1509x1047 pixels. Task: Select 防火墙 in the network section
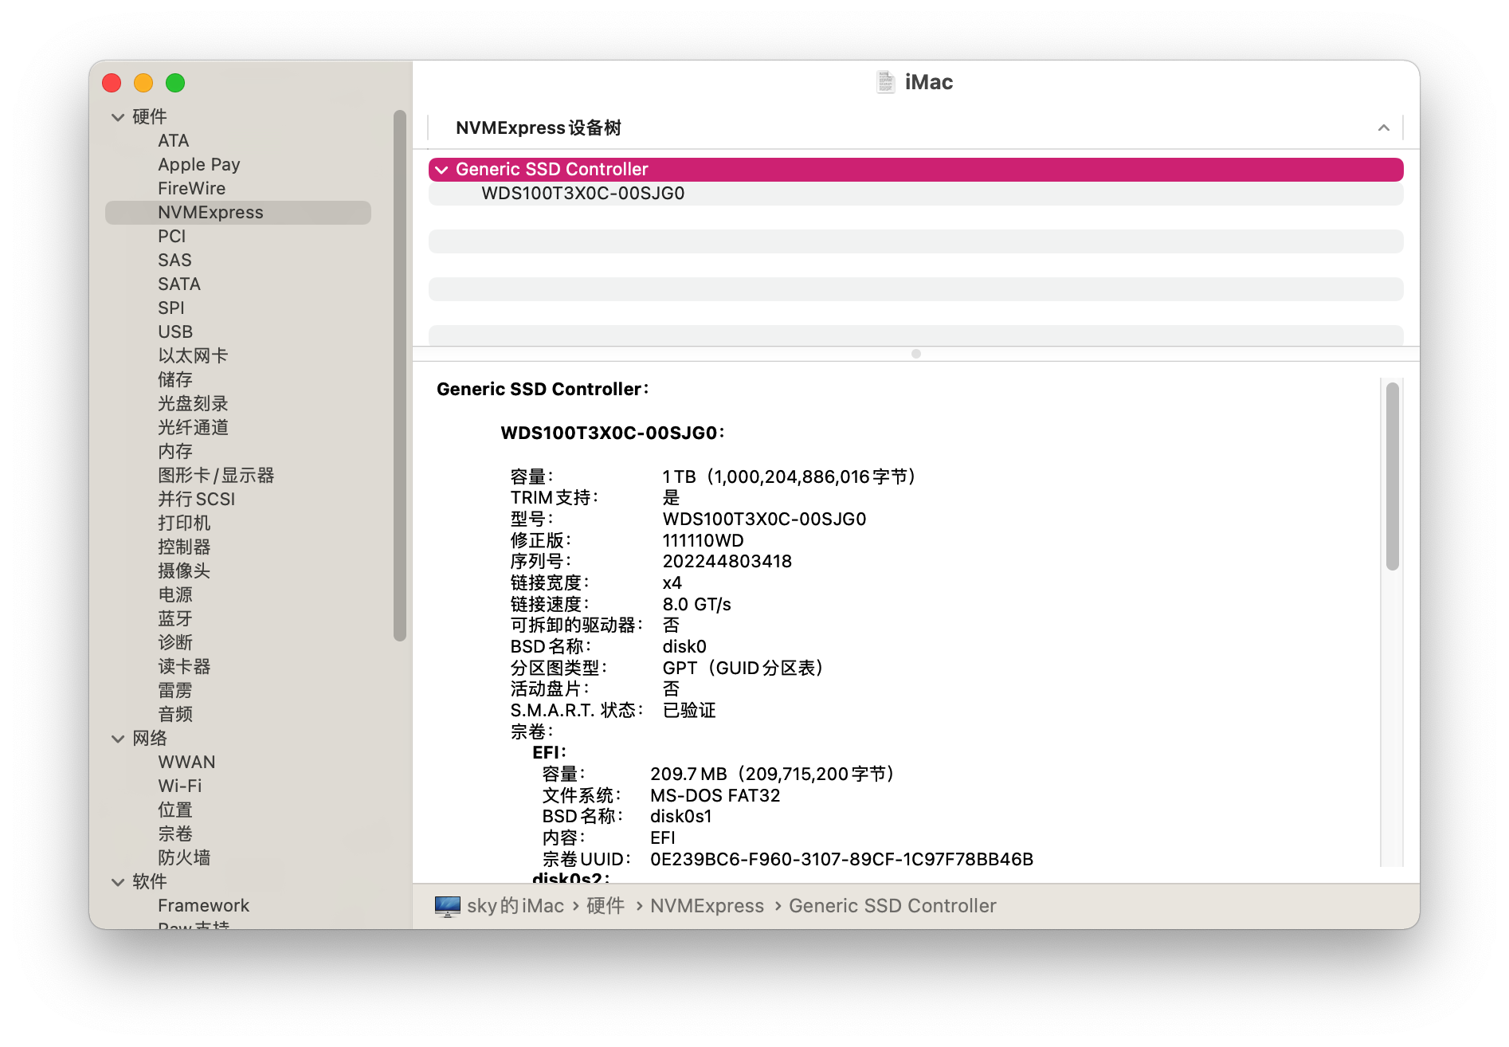click(x=184, y=858)
